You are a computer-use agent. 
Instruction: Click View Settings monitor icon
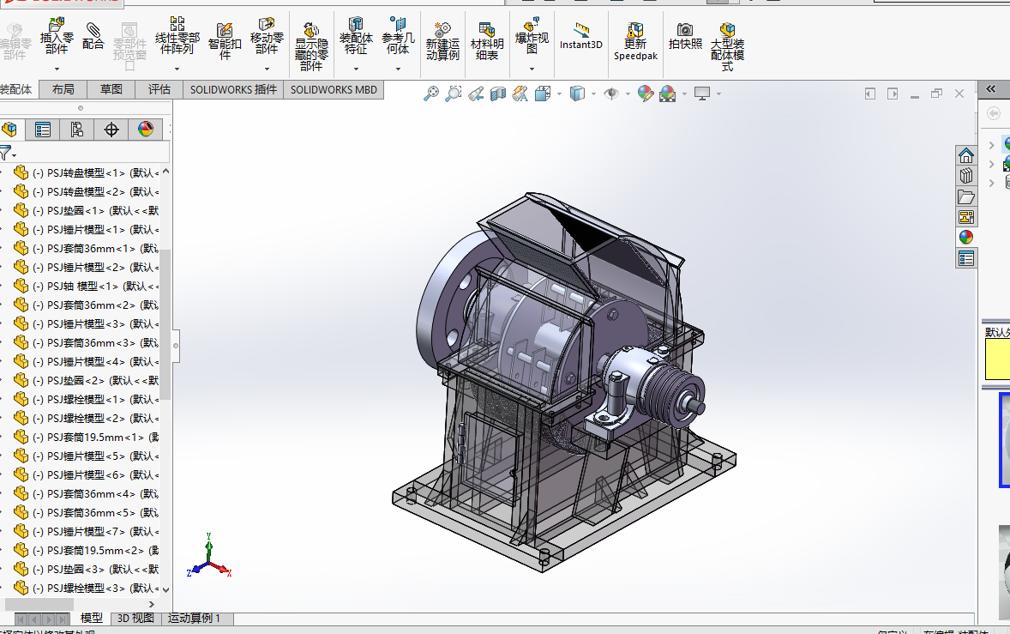click(x=702, y=94)
